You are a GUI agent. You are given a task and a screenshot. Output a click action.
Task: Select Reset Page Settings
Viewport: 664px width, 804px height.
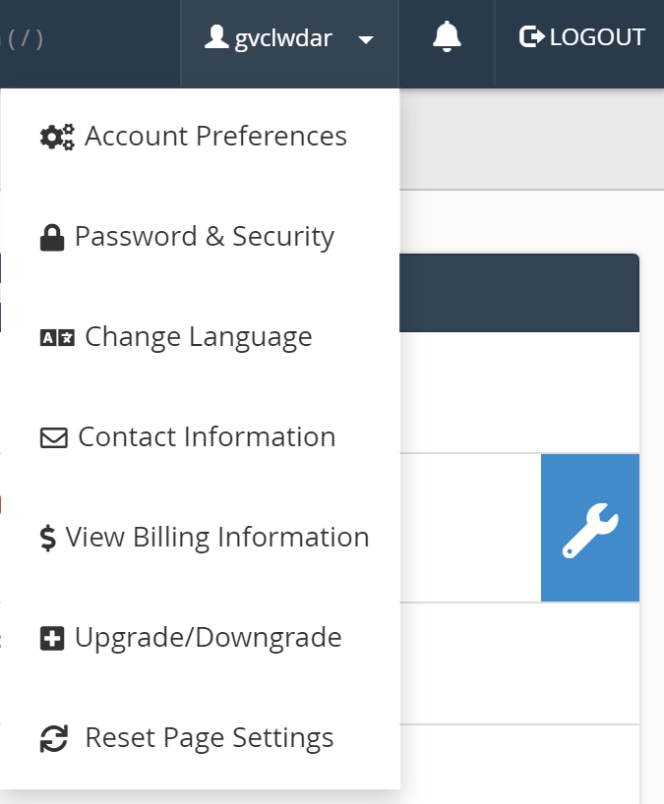[x=210, y=738]
